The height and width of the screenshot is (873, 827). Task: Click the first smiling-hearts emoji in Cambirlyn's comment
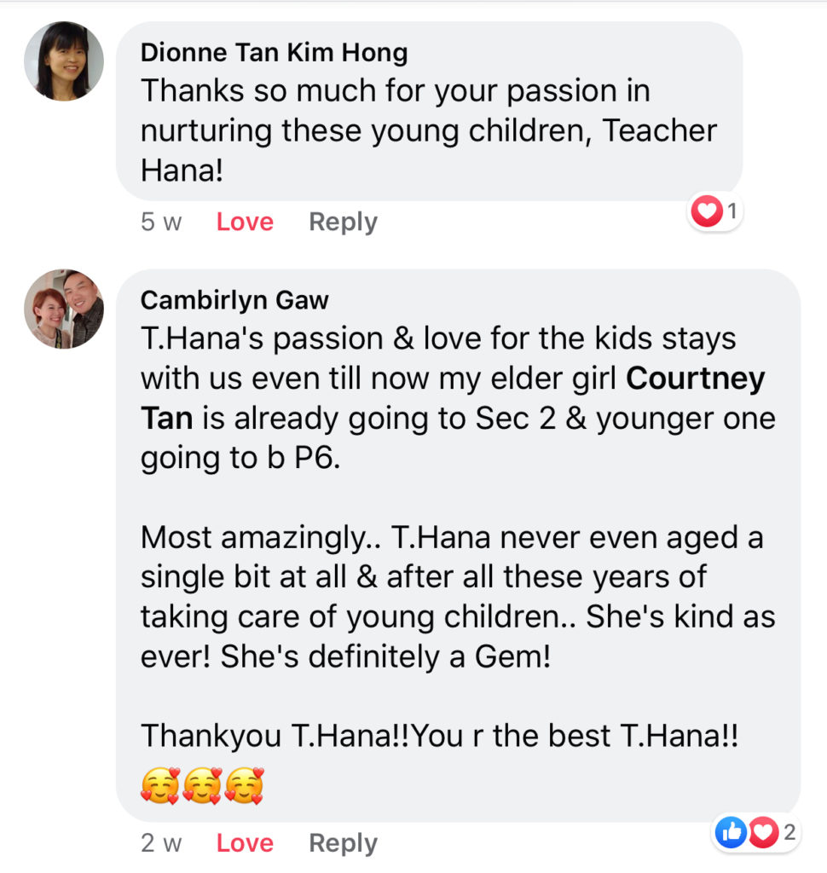click(160, 784)
